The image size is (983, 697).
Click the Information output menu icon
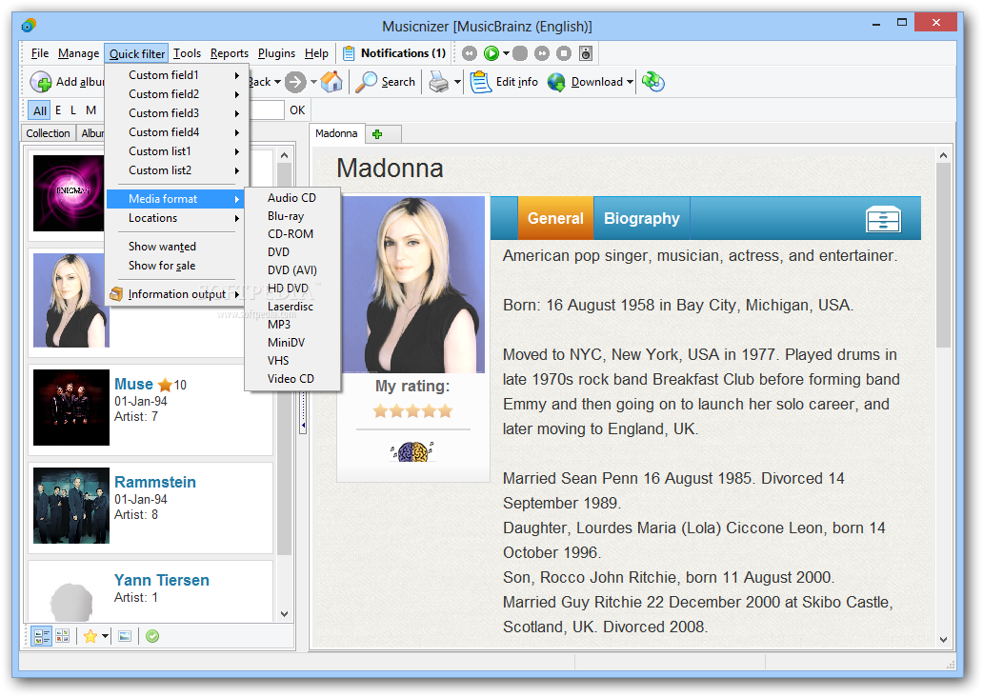(116, 294)
